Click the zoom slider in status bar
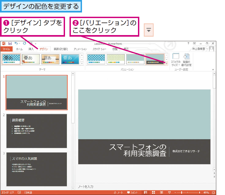Image resolution: width=225 pixels, height=195 pixels. point(187,192)
